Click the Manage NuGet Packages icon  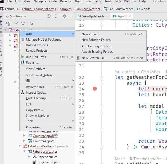tap(22, 40)
